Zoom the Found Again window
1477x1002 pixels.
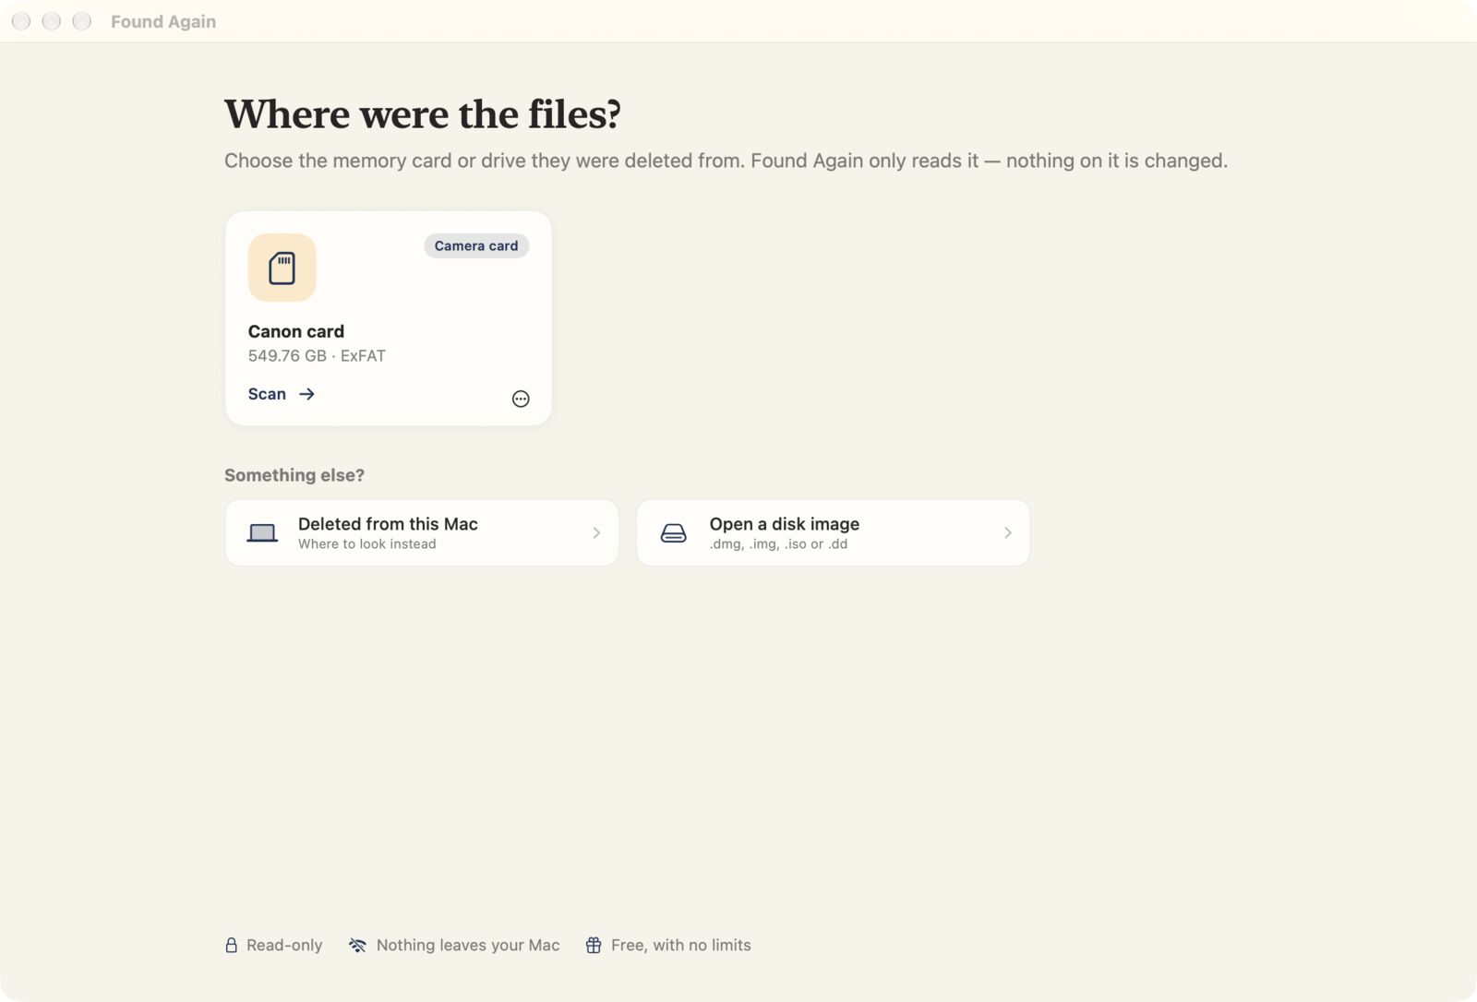click(x=82, y=21)
